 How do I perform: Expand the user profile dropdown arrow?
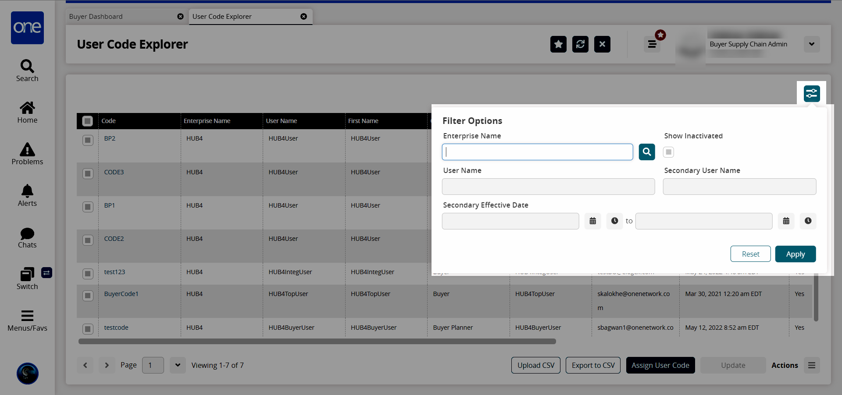[x=811, y=44]
